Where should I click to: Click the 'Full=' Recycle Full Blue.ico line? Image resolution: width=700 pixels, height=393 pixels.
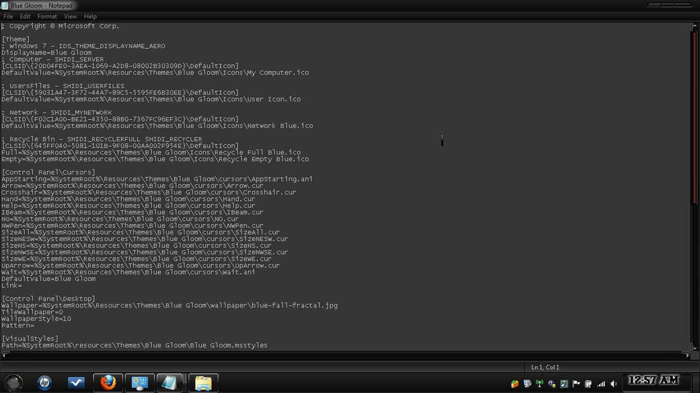(151, 153)
